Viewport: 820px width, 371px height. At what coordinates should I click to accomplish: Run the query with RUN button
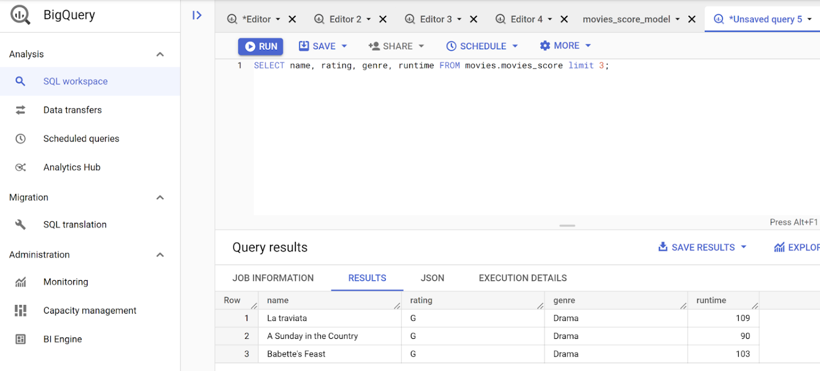(261, 46)
